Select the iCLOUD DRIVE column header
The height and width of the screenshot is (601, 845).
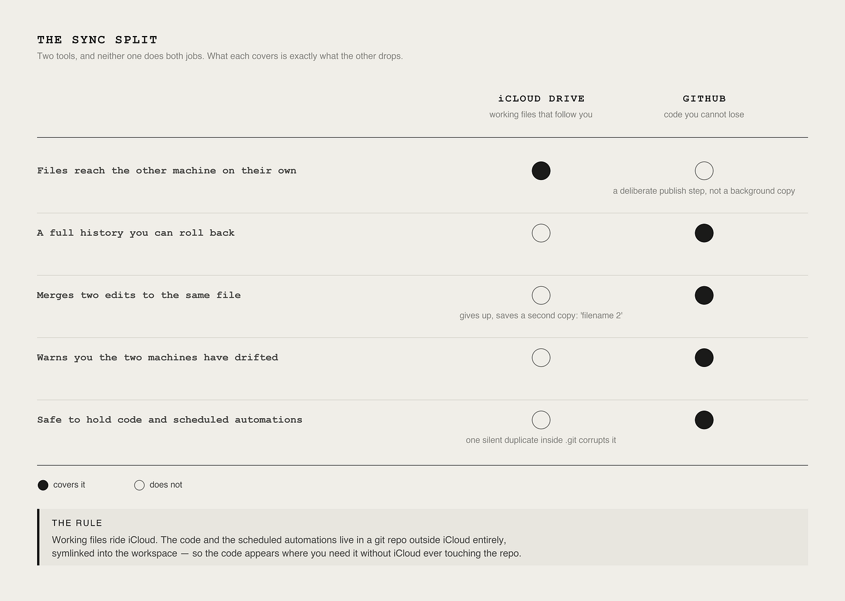pos(541,99)
